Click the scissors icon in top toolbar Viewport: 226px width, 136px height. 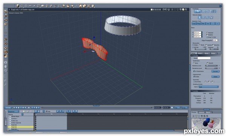[30, 6]
